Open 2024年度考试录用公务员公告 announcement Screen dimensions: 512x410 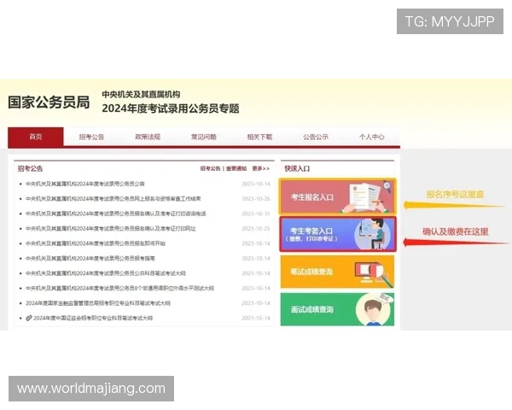pos(84,184)
